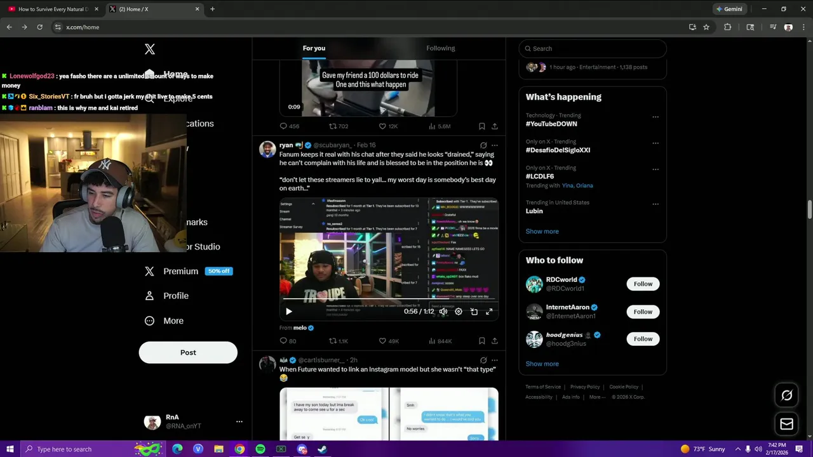Switch to the For you tab

tap(314, 48)
